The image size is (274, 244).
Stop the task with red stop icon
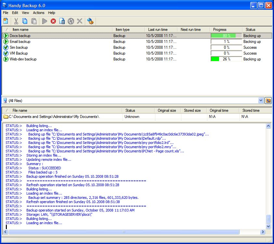(53, 21)
